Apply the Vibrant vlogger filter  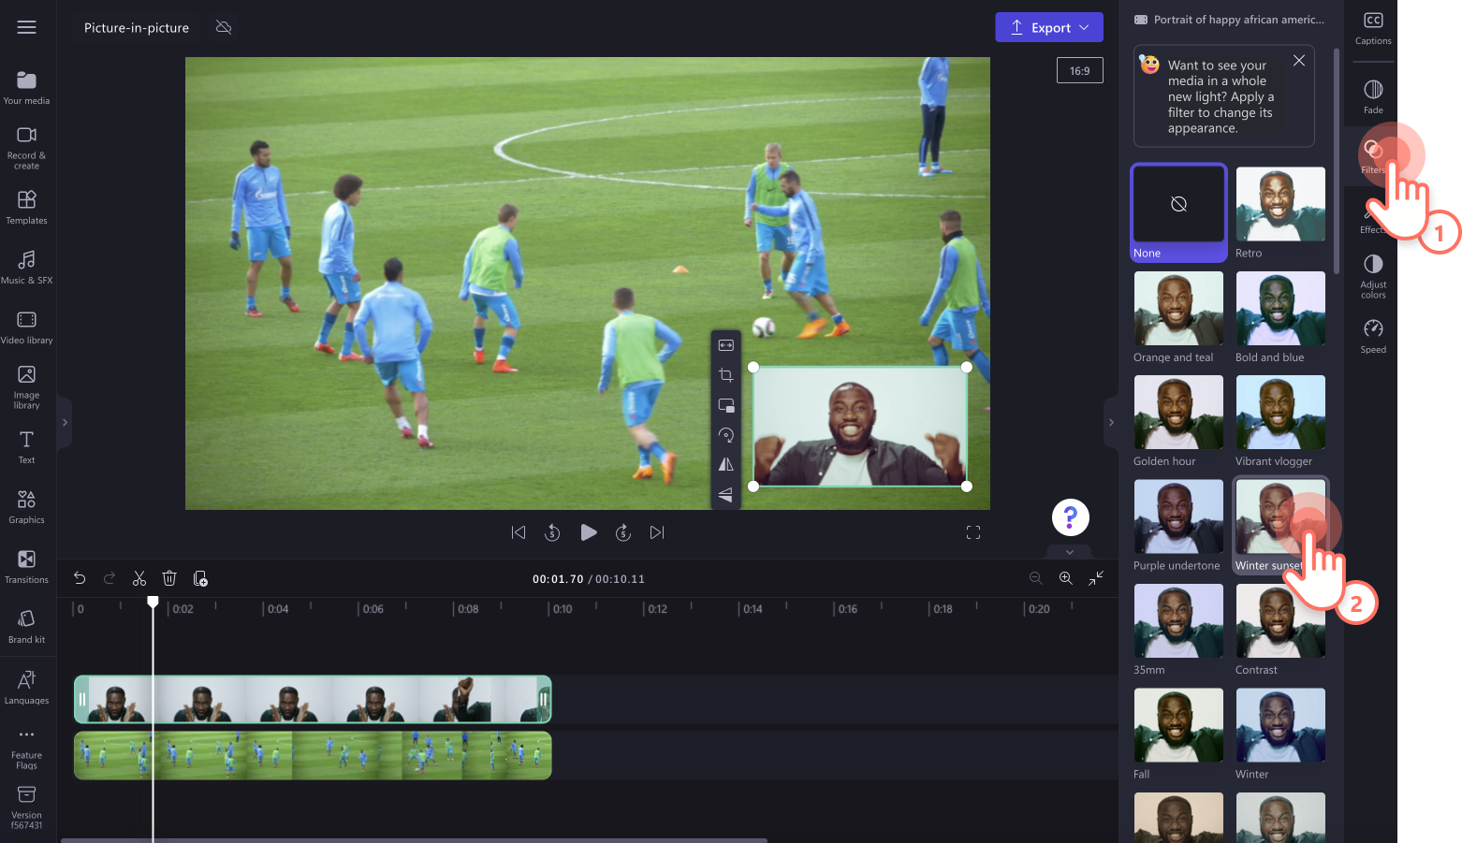point(1280,422)
